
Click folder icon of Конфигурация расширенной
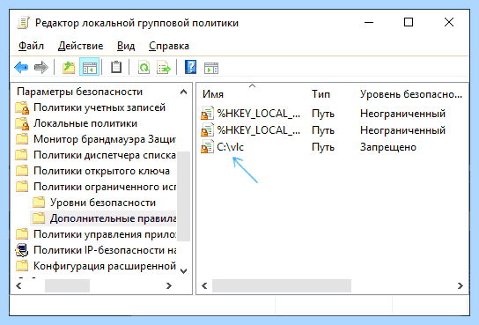tap(22, 266)
